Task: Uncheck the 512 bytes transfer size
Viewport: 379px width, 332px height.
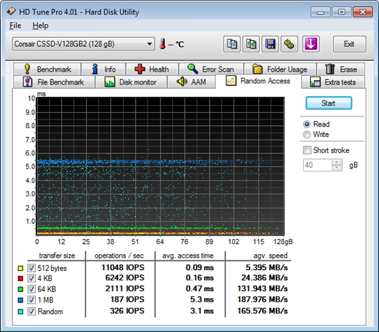Action: pos(31,268)
